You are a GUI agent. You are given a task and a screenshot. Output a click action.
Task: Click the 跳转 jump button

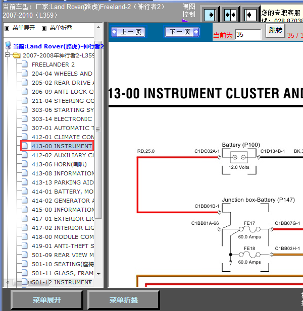[x=275, y=31]
